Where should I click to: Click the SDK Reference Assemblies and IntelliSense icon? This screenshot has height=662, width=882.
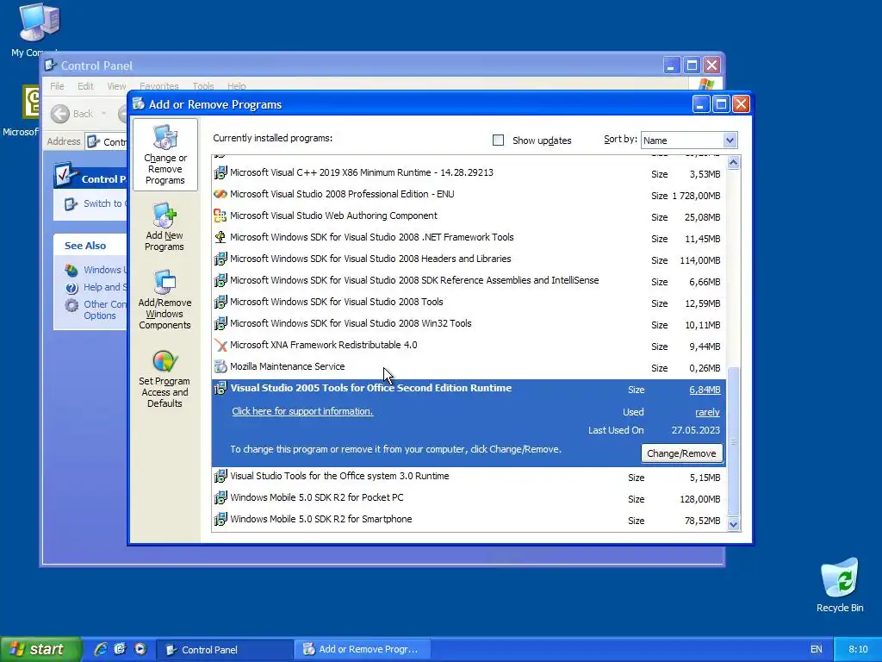click(220, 280)
